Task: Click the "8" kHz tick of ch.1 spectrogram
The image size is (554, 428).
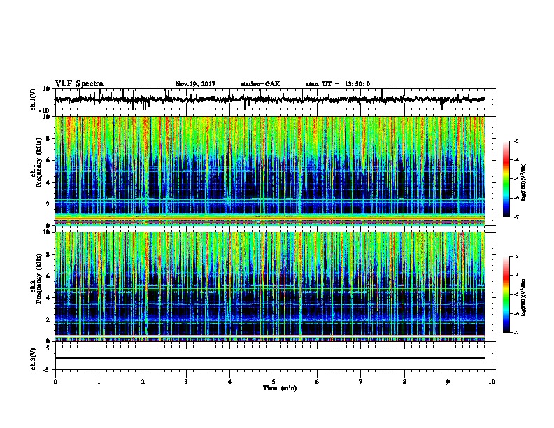Action: pyautogui.click(x=48, y=138)
